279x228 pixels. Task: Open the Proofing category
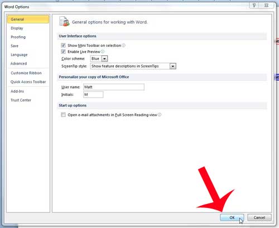[x=18, y=37]
